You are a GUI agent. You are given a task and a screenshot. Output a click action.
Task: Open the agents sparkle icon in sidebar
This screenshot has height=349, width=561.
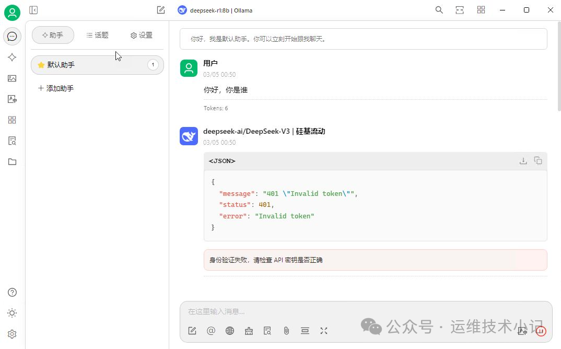pos(12,57)
